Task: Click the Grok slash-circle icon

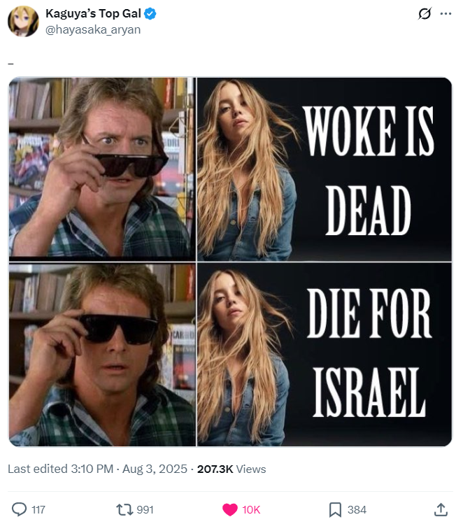Action: (425, 14)
